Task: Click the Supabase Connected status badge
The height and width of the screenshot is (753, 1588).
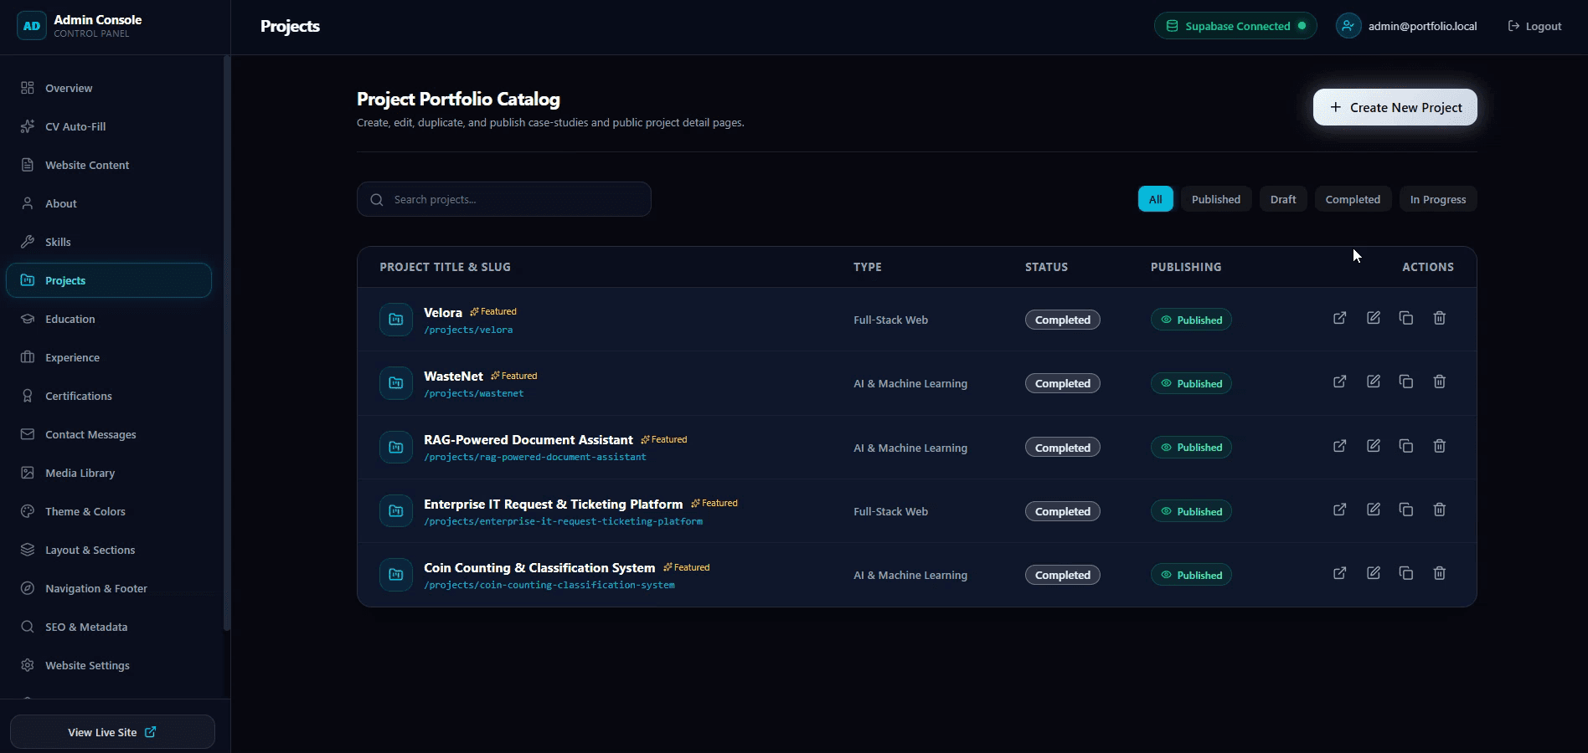Action: click(1235, 26)
